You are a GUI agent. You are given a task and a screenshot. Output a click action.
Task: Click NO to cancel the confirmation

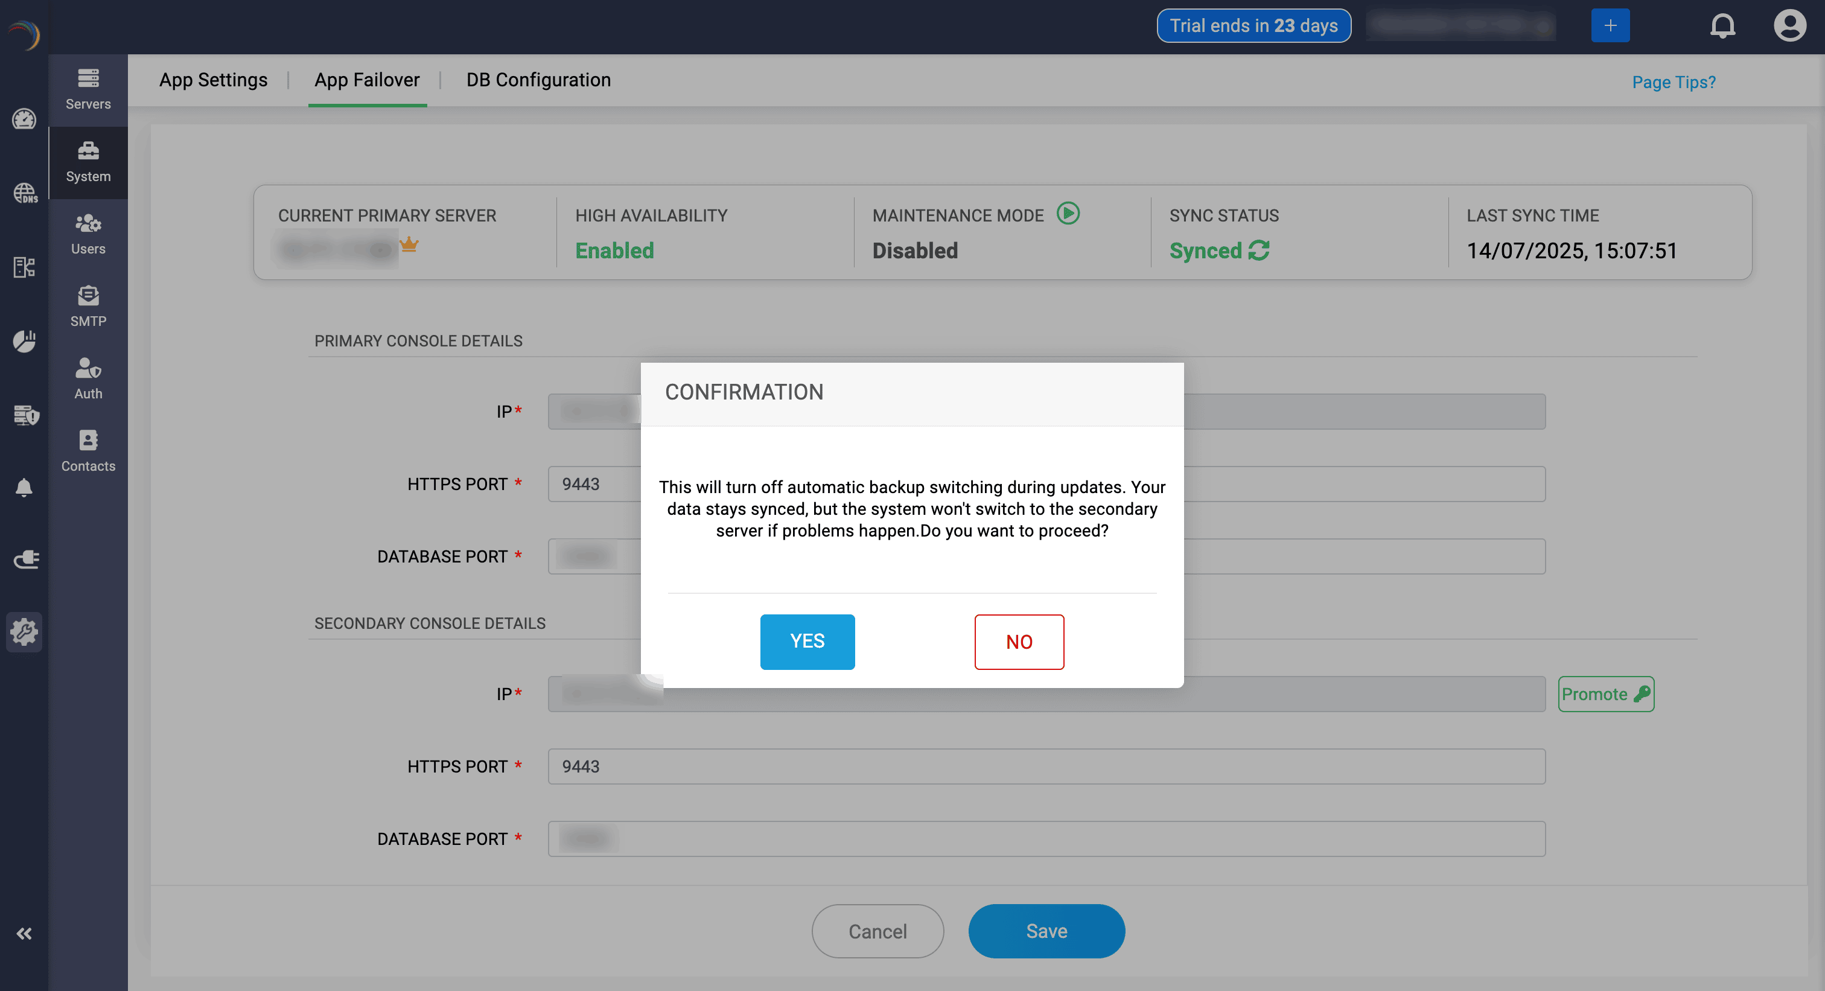coord(1018,641)
